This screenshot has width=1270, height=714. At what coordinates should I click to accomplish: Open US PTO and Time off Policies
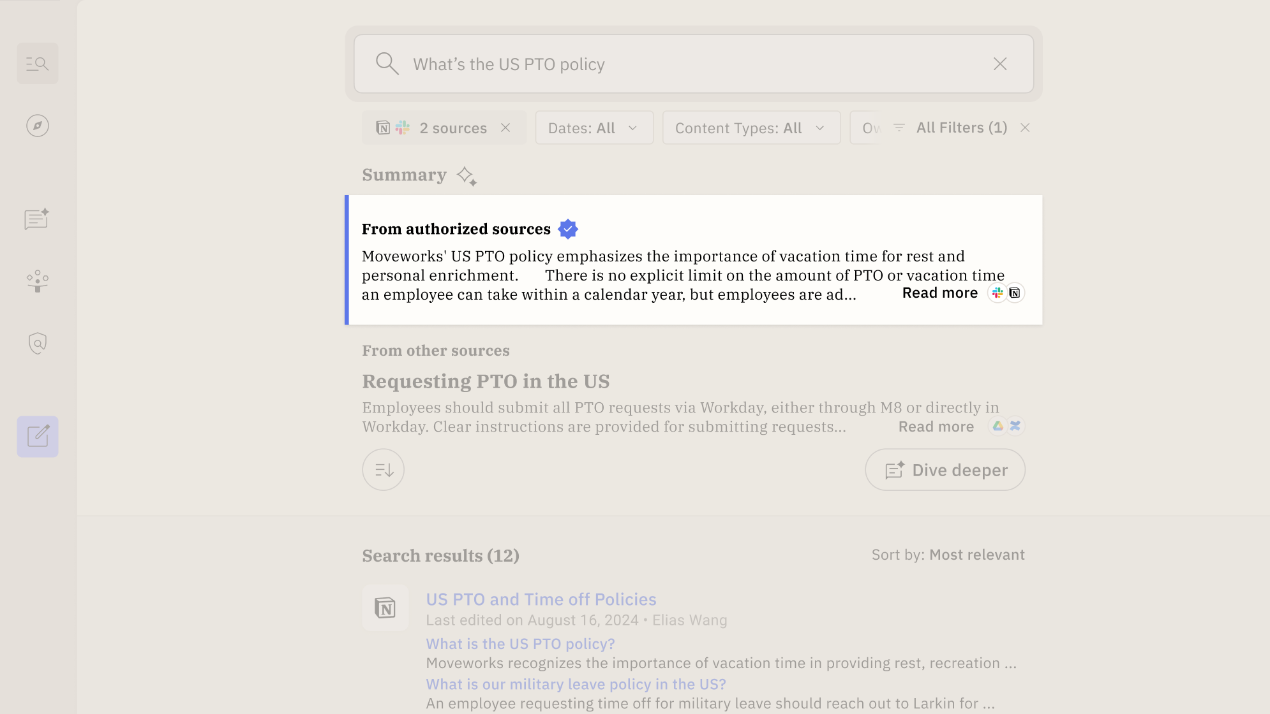point(541,599)
